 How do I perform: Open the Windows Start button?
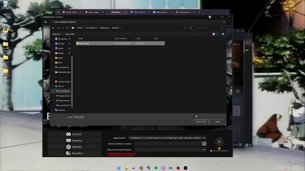(x=119, y=168)
